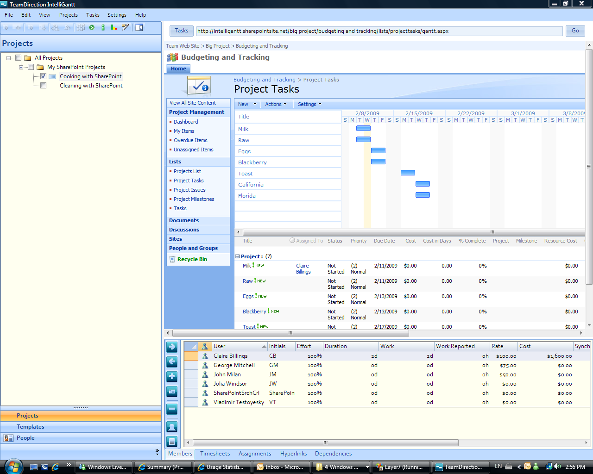Open the Settings dropdown in the list toolbar
This screenshot has height=474, width=593.
pyautogui.click(x=309, y=104)
